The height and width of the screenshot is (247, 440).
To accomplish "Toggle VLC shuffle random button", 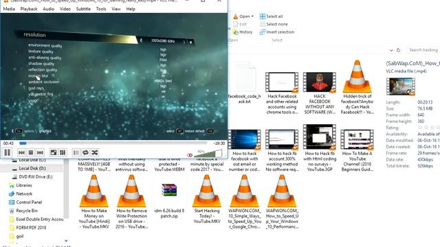I will [x=95, y=152].
